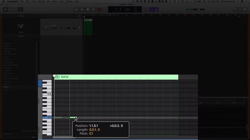Click the Tuner button beside LCD
250x140 pixels.
pos(145,9)
